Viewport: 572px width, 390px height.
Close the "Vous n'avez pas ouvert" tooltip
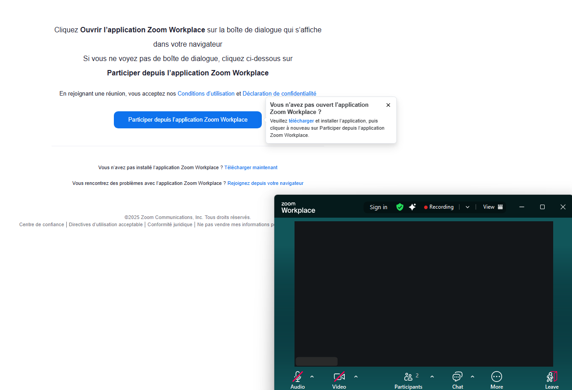click(388, 105)
